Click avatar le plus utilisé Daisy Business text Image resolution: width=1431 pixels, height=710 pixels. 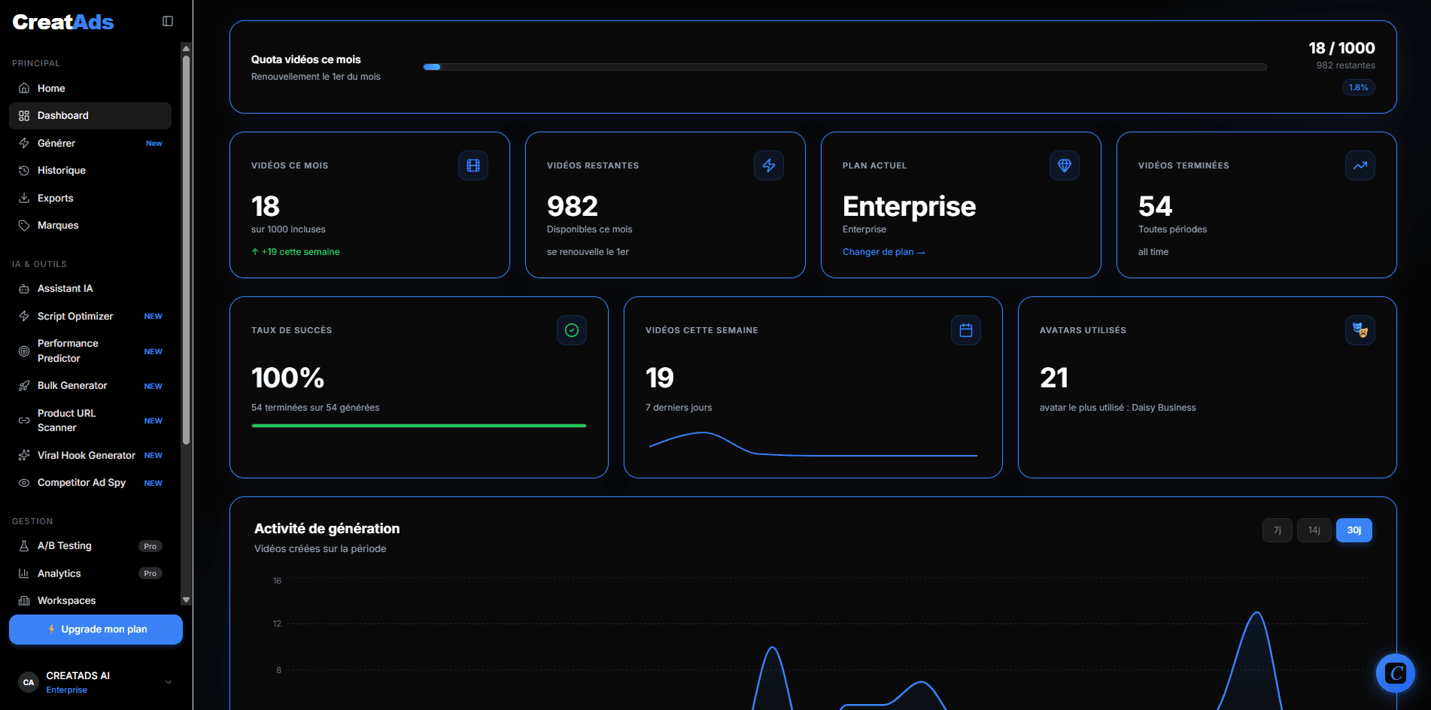point(1117,408)
